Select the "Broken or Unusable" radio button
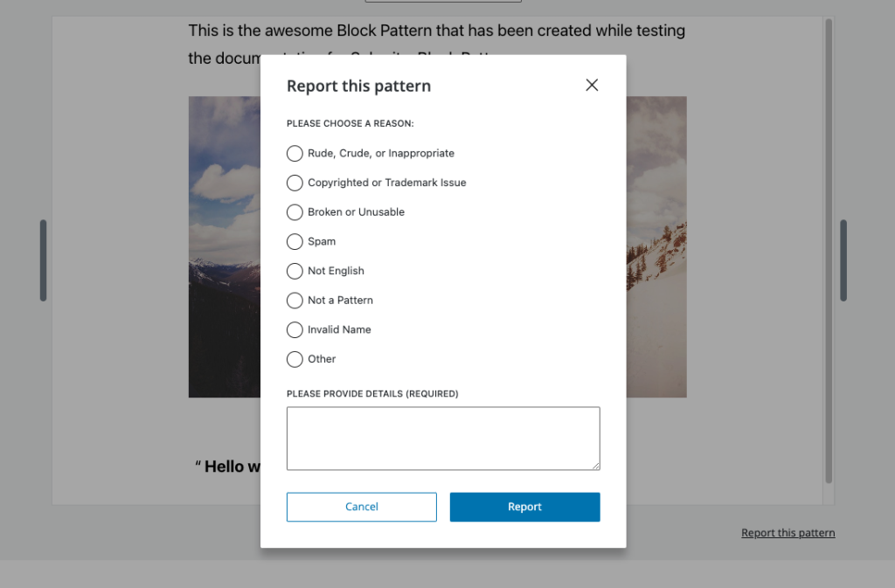 pyautogui.click(x=295, y=211)
